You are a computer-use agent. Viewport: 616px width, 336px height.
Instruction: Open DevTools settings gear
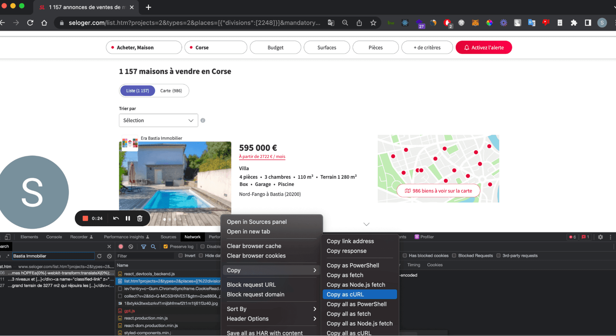pos(601,237)
